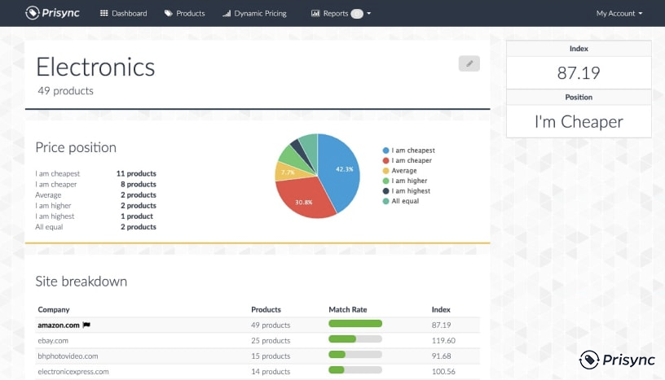Click the flag icon beside amazon.com
Image resolution: width=665 pixels, height=380 pixels.
click(86, 325)
